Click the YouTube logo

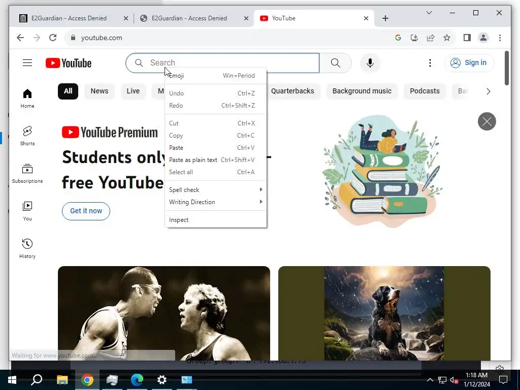coord(69,63)
